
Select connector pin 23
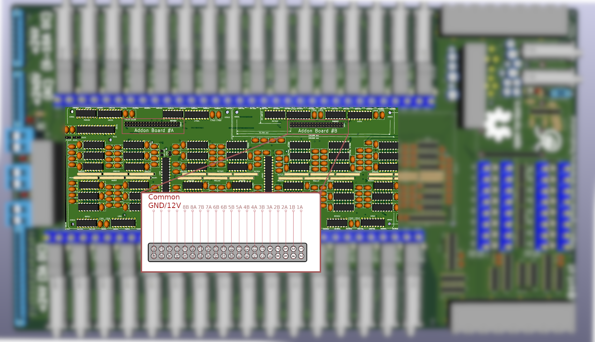[x=216, y=249]
